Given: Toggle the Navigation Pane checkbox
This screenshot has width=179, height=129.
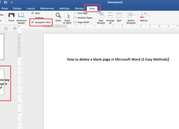Looking at the screenshot, I should (33, 22).
